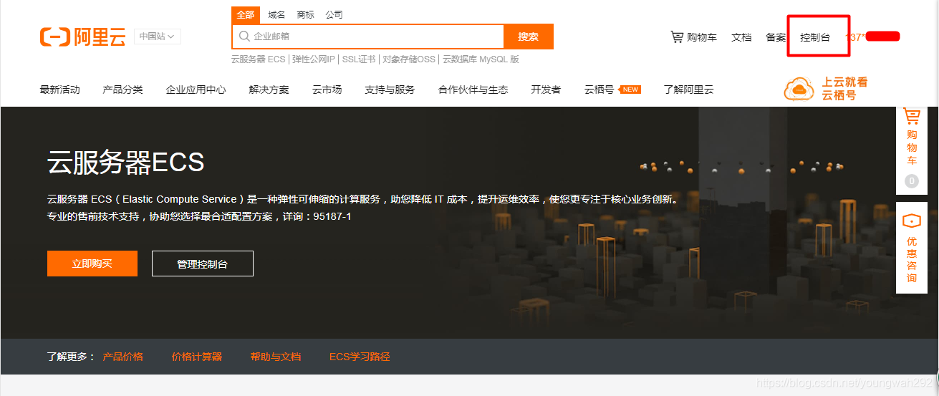This screenshot has width=939, height=396.
Task: Click the 了解更多 label
Action: point(71,357)
